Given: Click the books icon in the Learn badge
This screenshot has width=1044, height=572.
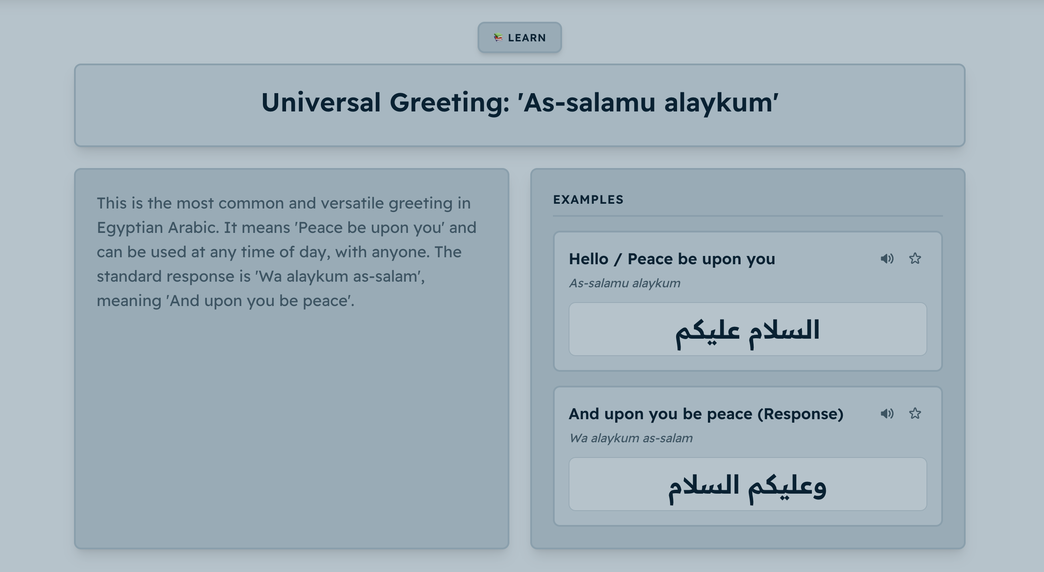Looking at the screenshot, I should [498, 38].
